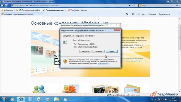Viewport: 181px width, 102px height.
Task: Open the Home button dropdown arrow
Action: 130,14
